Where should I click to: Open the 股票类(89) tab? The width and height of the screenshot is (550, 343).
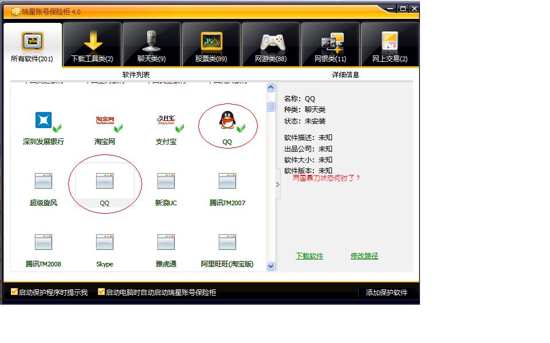211,45
